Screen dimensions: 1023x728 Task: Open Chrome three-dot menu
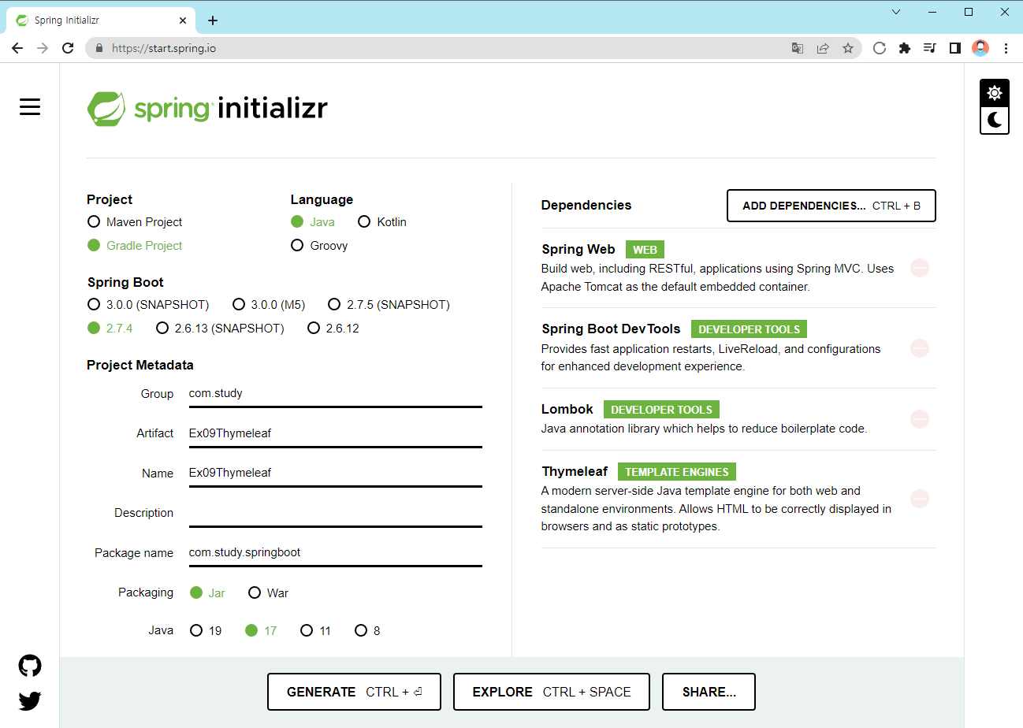1006,48
